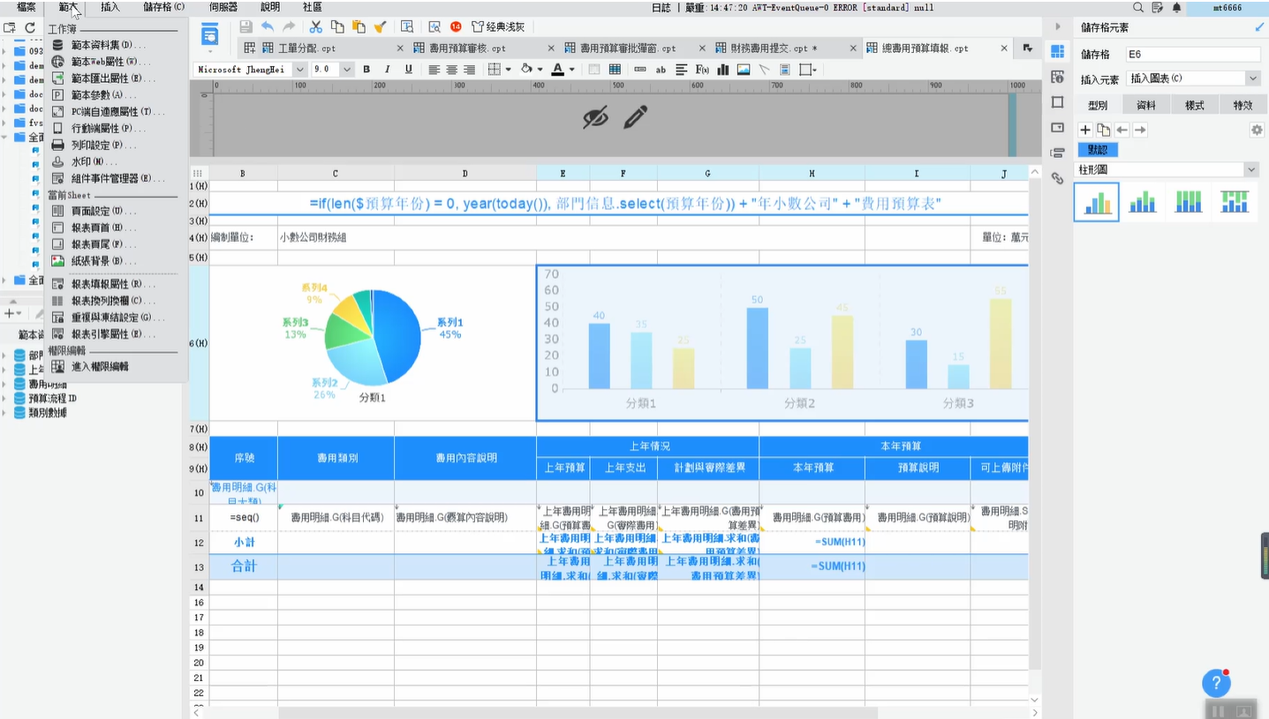Viewport: 1269px width, 719px height.
Task: Open the 插入 menu in menu bar
Action: pos(110,7)
